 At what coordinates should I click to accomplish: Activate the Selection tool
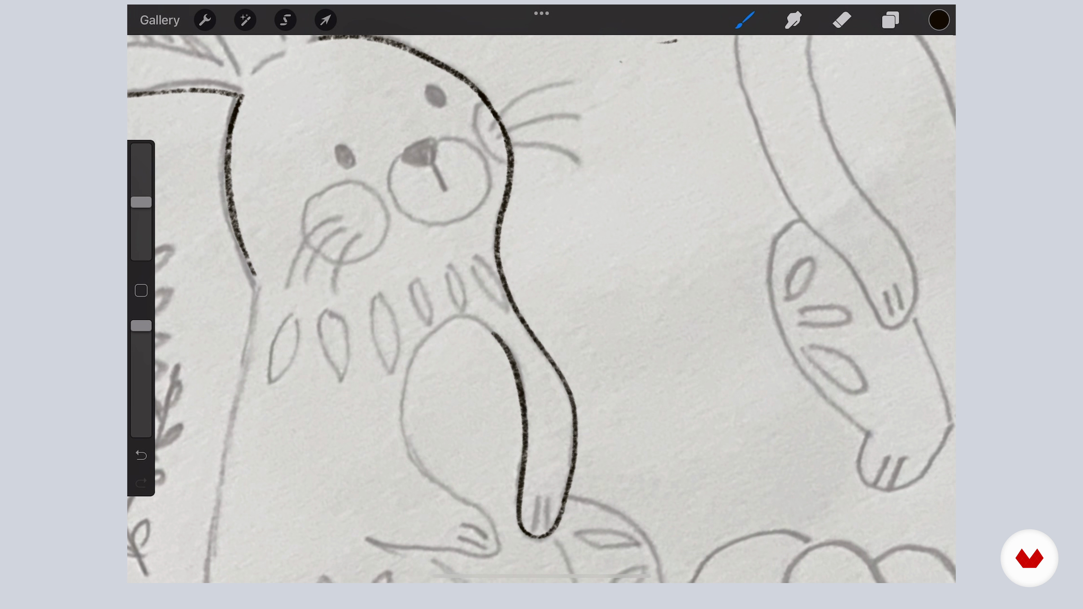pyautogui.click(x=285, y=20)
